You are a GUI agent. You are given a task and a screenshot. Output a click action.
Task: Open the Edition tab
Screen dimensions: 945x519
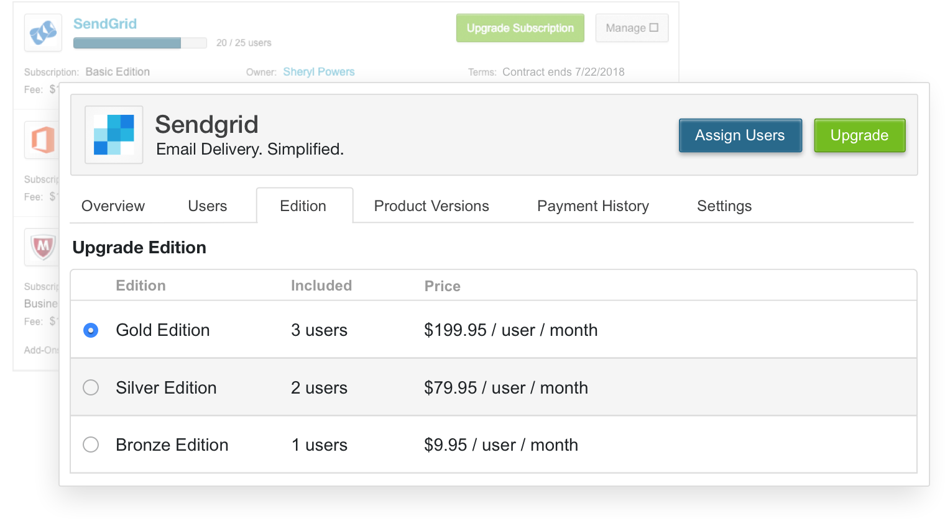[x=304, y=205]
